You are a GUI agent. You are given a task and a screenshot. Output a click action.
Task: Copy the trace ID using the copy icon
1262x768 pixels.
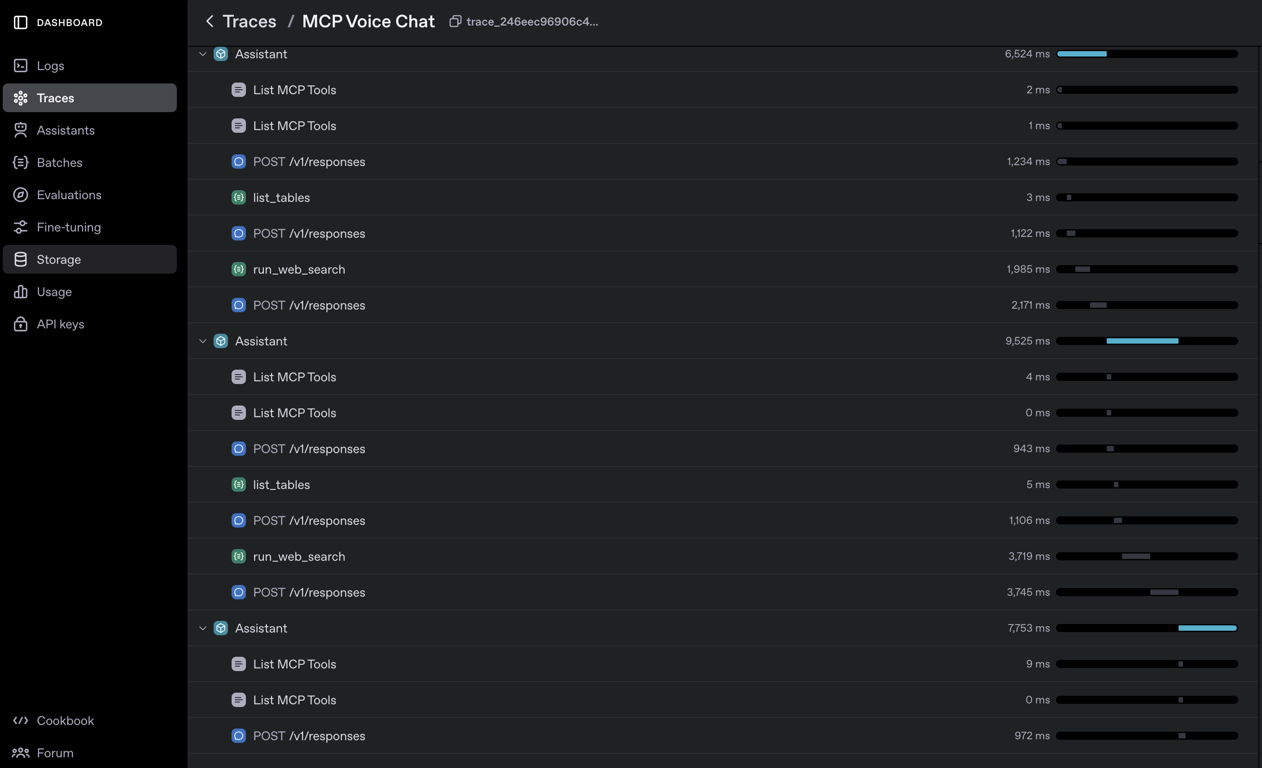click(455, 22)
